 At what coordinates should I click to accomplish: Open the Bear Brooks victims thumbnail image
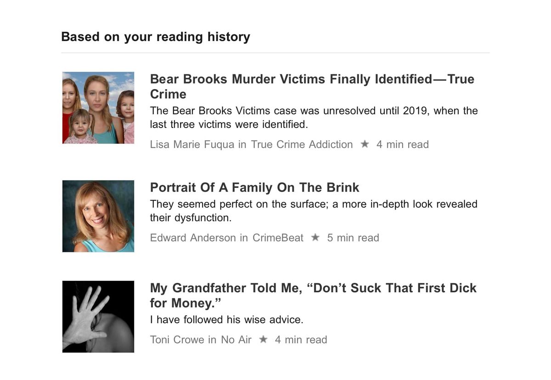tap(98, 108)
